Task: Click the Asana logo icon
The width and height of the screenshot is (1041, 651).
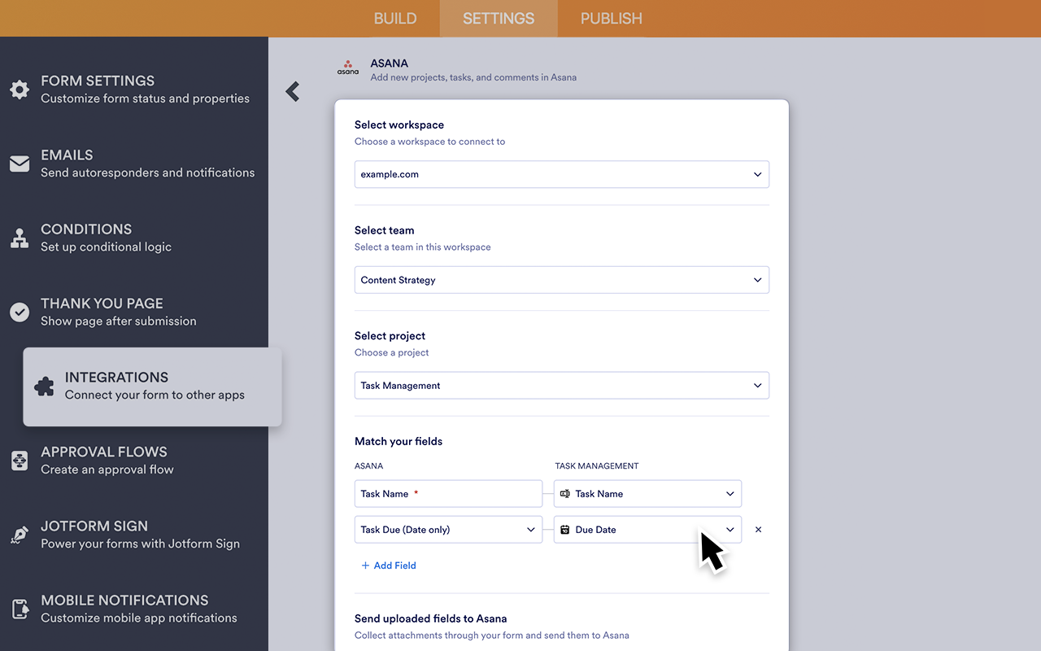Action: (348, 68)
